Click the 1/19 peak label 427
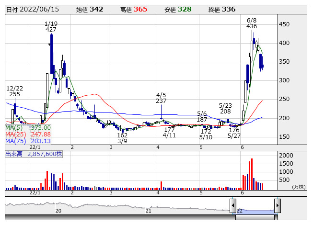Image resolution: width=313 pixels, height=225 pixels. [51, 30]
